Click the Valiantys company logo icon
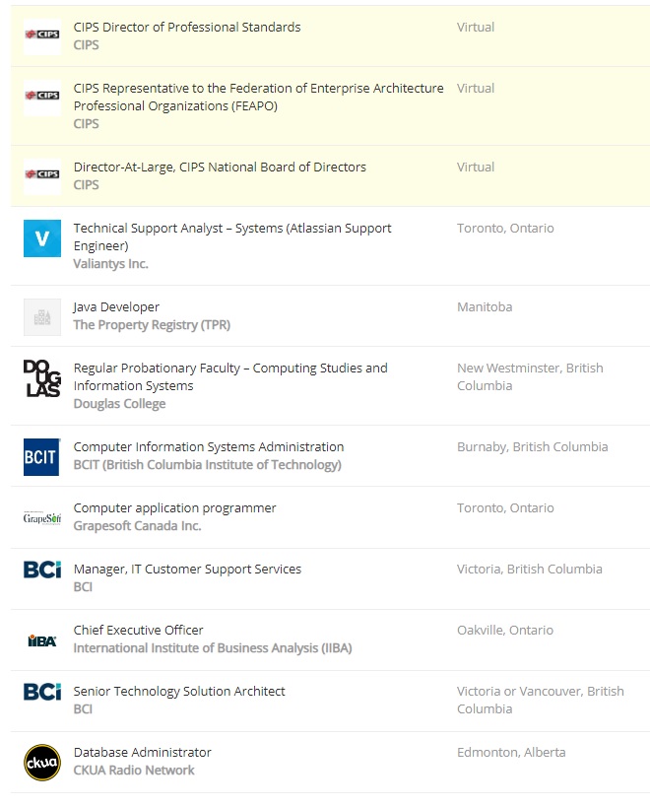This screenshot has height=806, width=650. pyautogui.click(x=42, y=238)
